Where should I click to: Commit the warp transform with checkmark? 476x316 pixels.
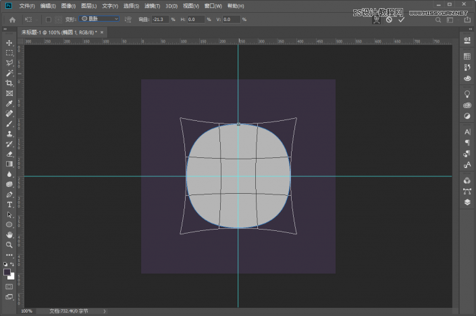coord(401,20)
